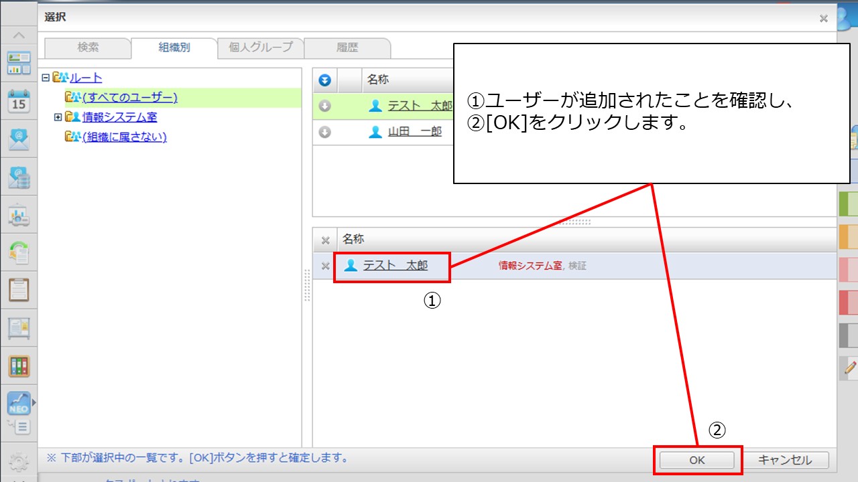Select 情報システム室 in the organization tree
This screenshot has height=482, width=858.
[x=119, y=117]
